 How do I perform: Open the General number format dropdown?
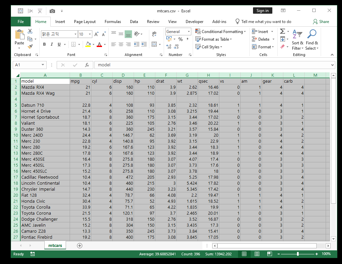pos(189,32)
